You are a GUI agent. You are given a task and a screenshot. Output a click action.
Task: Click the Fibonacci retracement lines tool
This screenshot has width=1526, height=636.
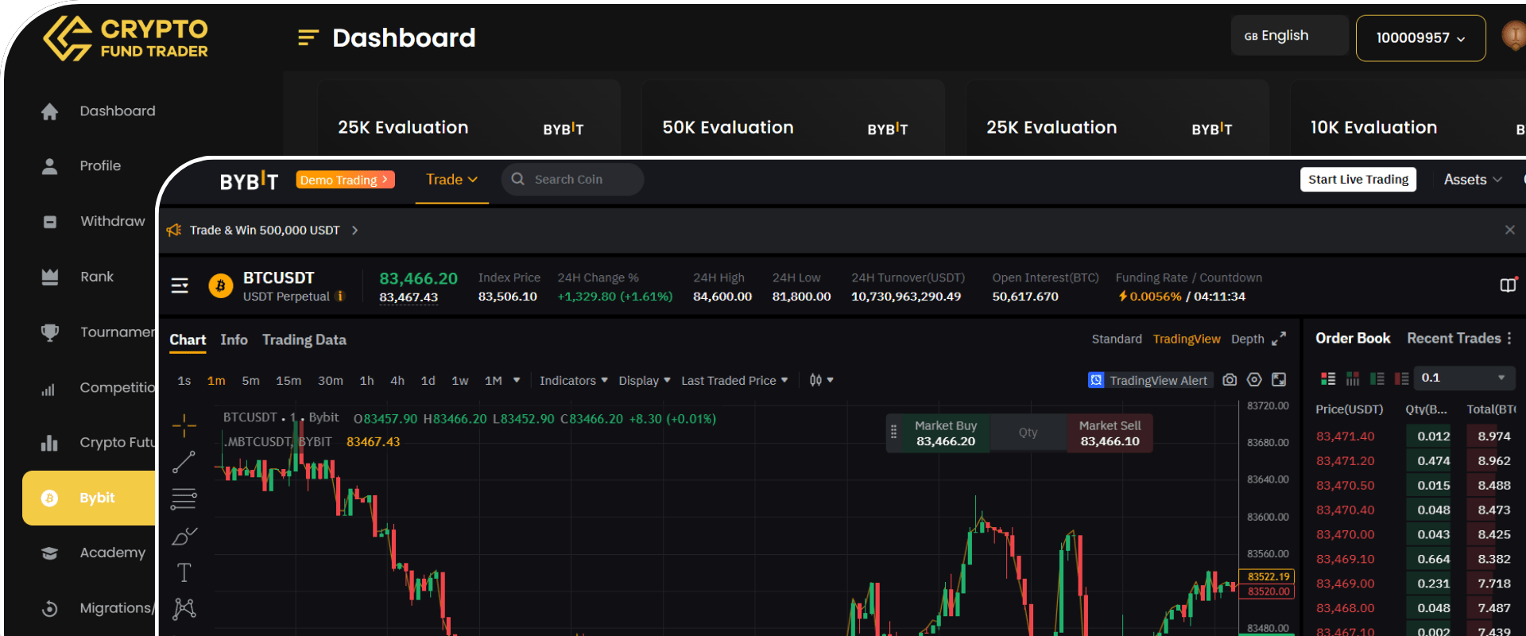click(184, 499)
